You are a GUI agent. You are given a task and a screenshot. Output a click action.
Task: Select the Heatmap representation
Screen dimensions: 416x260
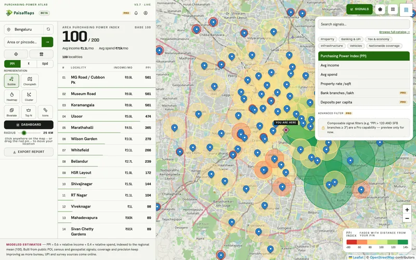11,97
